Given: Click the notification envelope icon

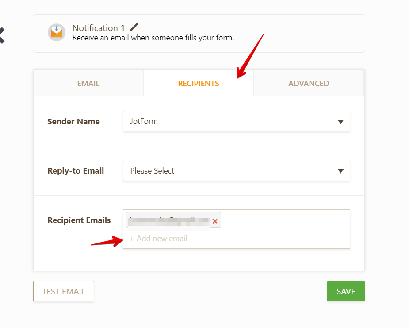Looking at the screenshot, I should point(57,32).
